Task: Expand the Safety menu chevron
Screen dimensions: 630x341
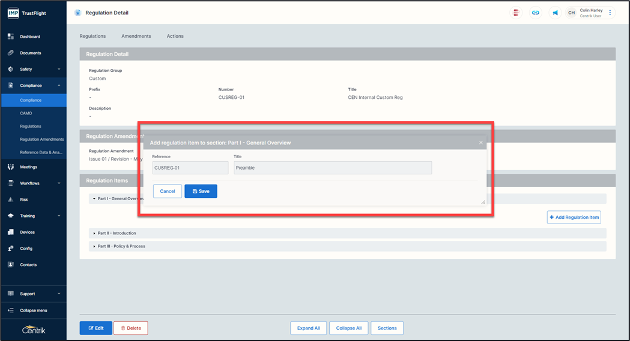Action: click(59, 70)
